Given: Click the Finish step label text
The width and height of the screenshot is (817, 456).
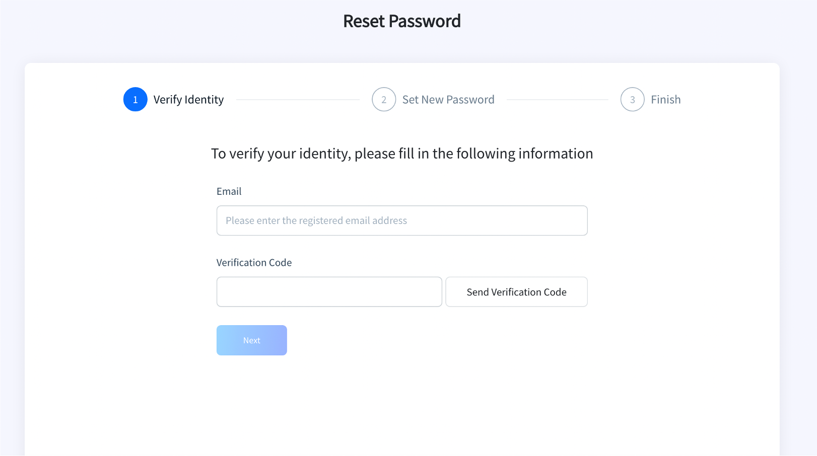Looking at the screenshot, I should pyautogui.click(x=665, y=99).
